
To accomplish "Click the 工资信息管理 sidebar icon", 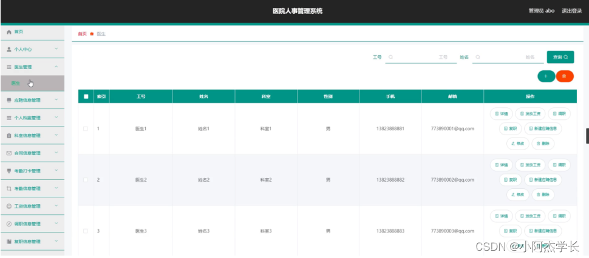I will (9, 206).
